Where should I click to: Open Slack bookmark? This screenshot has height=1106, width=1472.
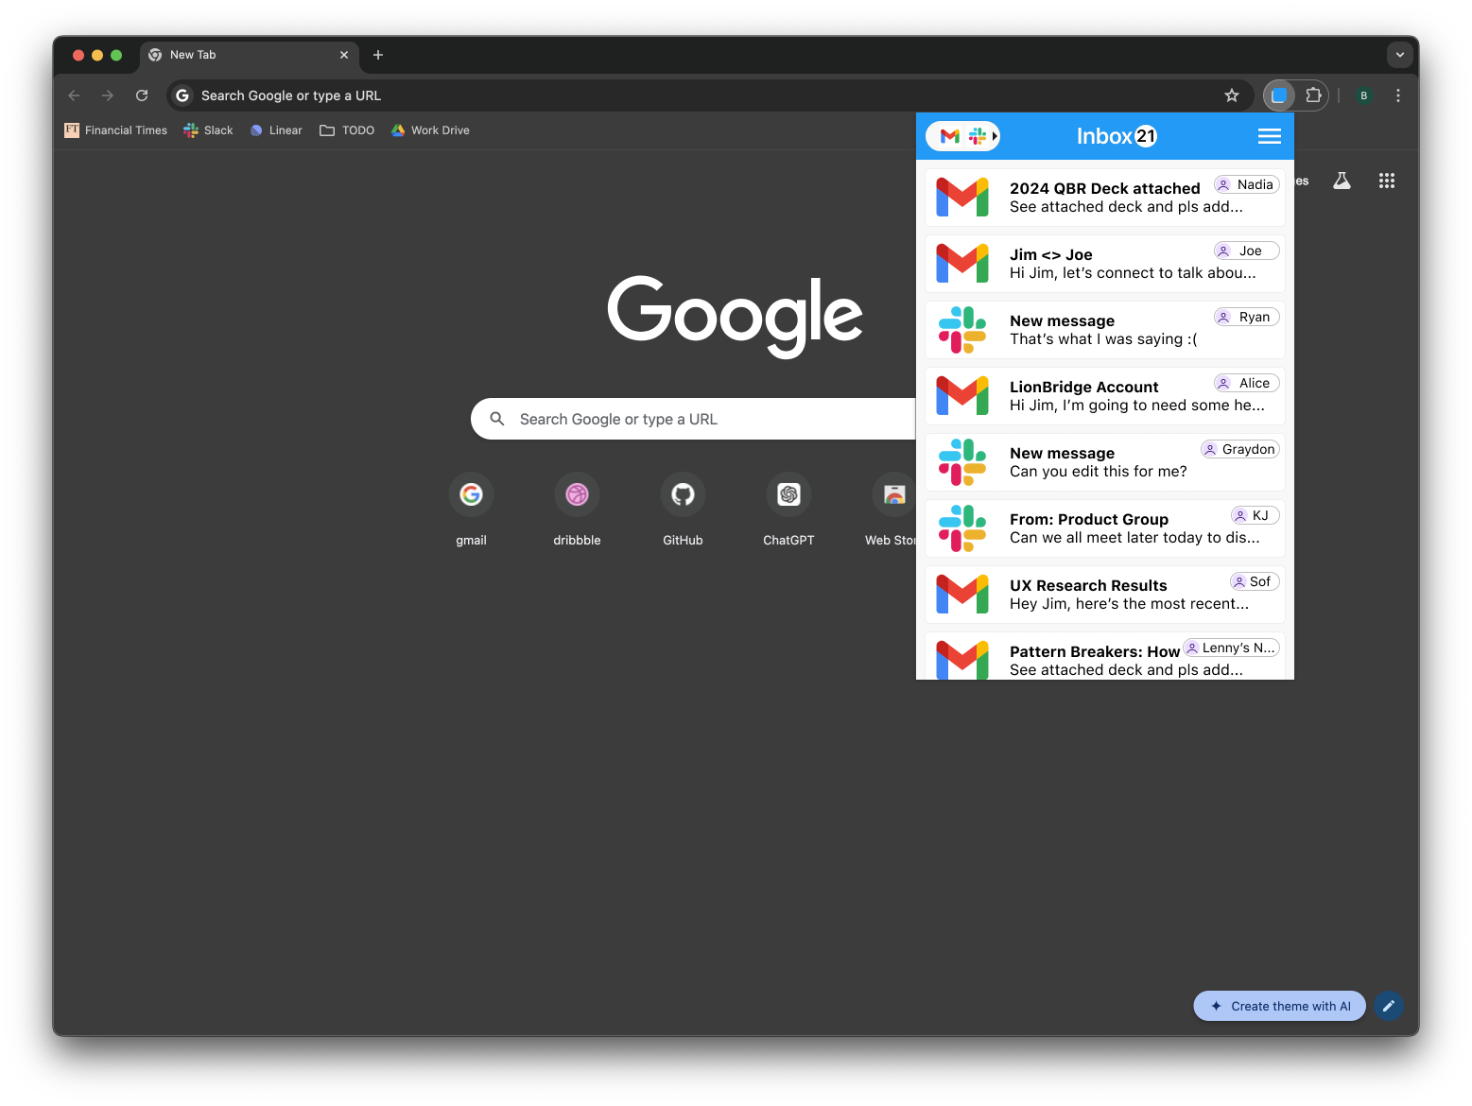pyautogui.click(x=208, y=130)
